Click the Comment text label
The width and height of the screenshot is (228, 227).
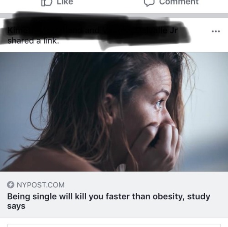click(x=179, y=2)
